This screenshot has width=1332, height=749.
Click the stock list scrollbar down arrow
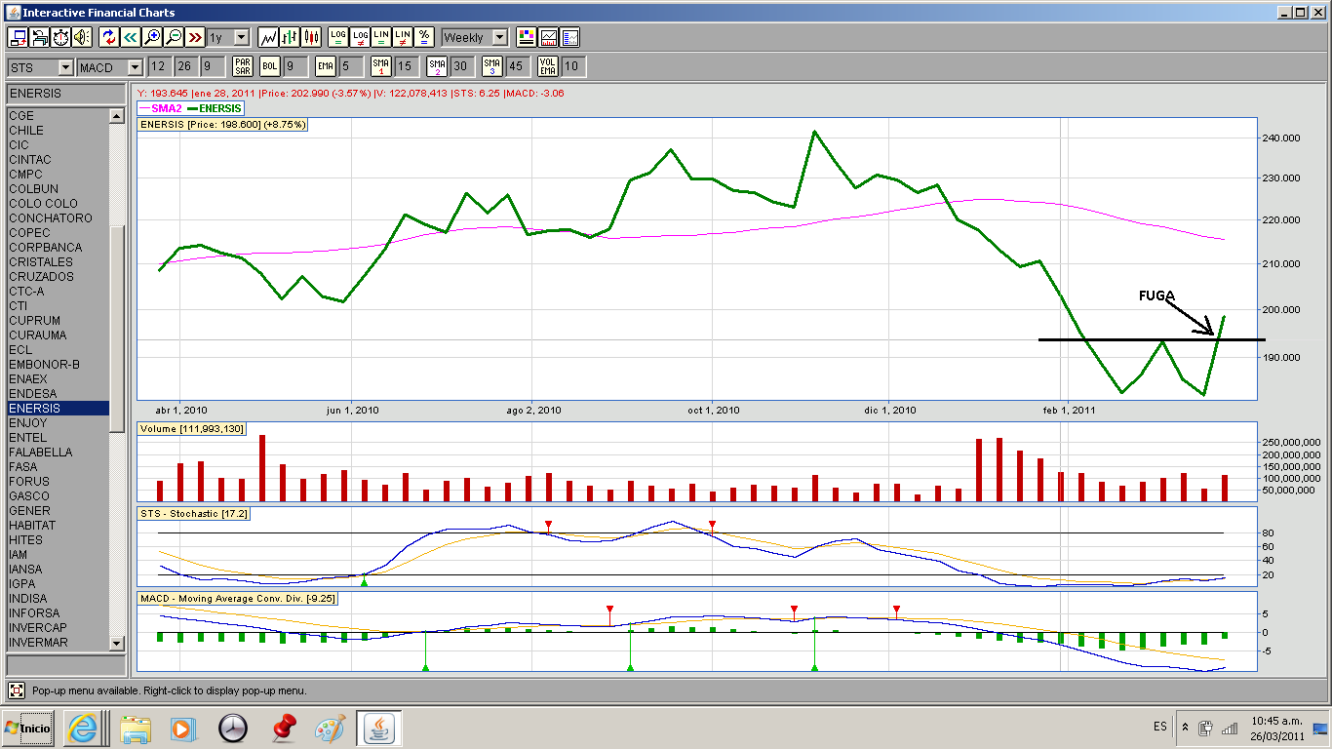click(x=117, y=644)
